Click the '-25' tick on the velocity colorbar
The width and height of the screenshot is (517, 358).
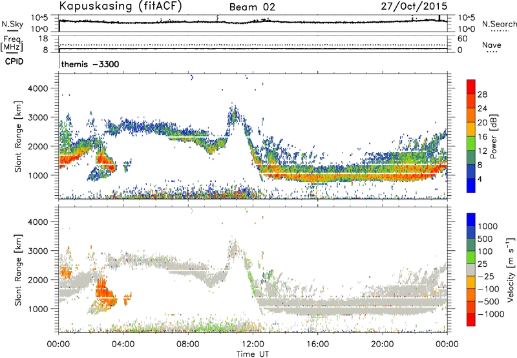tap(486, 276)
